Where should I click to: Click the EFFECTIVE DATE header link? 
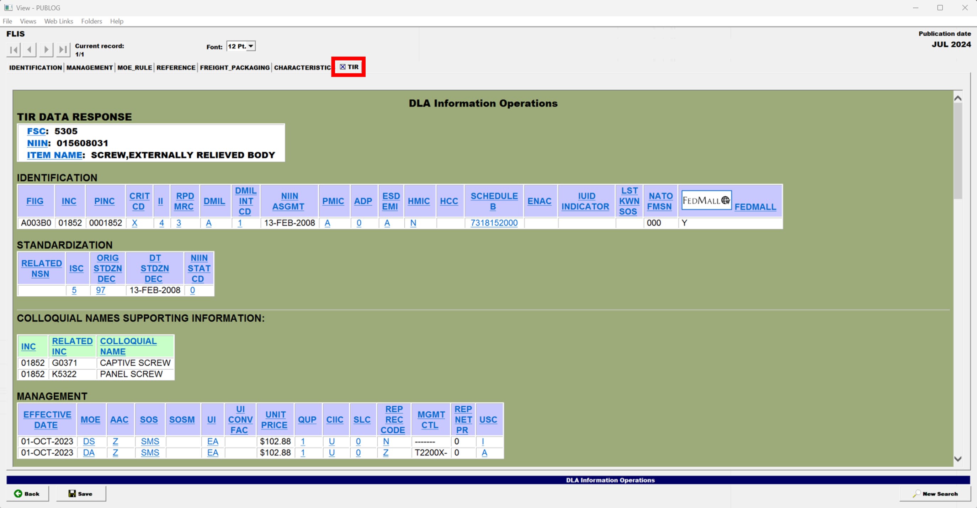47,420
